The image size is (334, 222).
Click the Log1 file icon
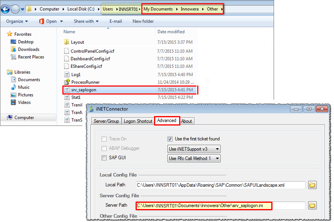pos(67,75)
